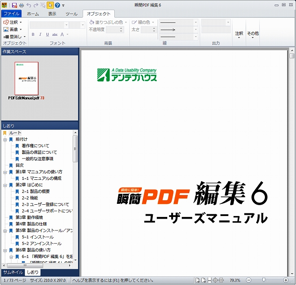Open the 墨消し redaction dropdown
The width and height of the screenshot is (296, 285).
[x=14, y=37]
